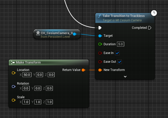The width and height of the screenshot is (168, 118).
Task: Click the blue Target input pin
Action: point(100,36)
